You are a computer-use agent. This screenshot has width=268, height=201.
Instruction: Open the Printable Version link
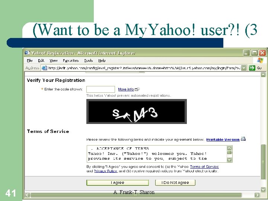point(223,140)
